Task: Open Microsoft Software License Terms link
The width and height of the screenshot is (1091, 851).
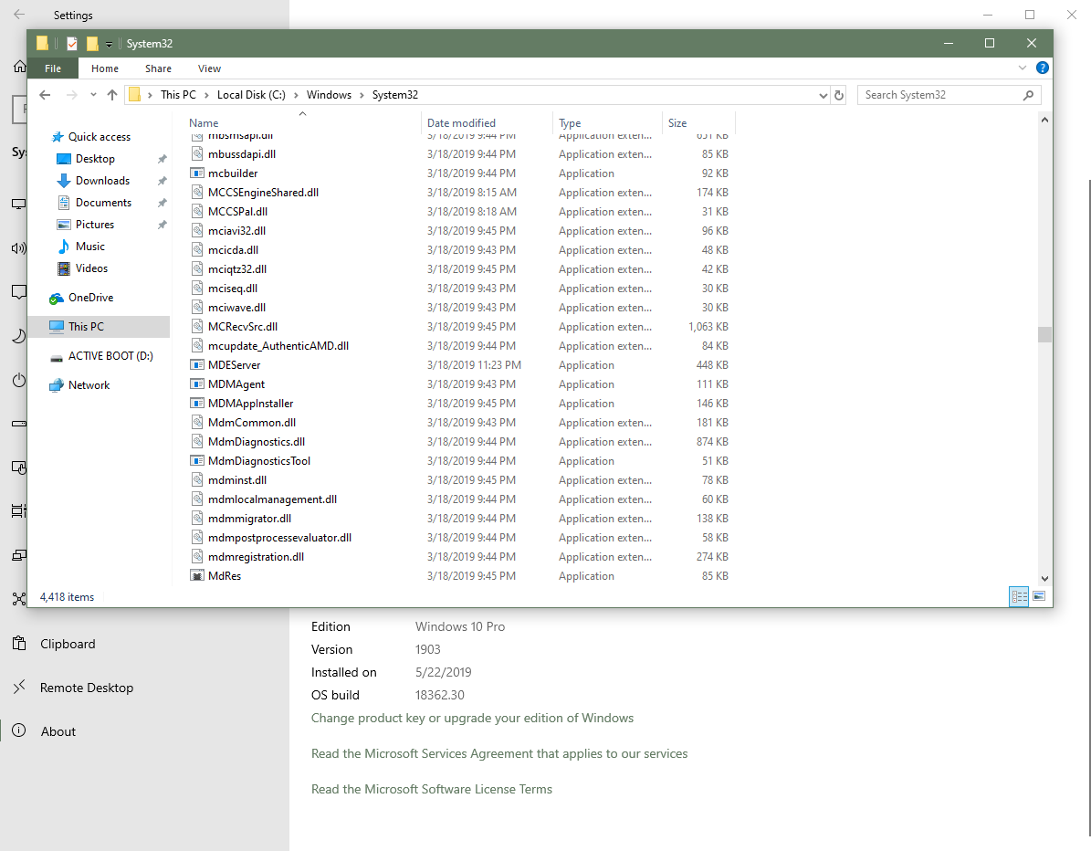Action: coord(432,789)
